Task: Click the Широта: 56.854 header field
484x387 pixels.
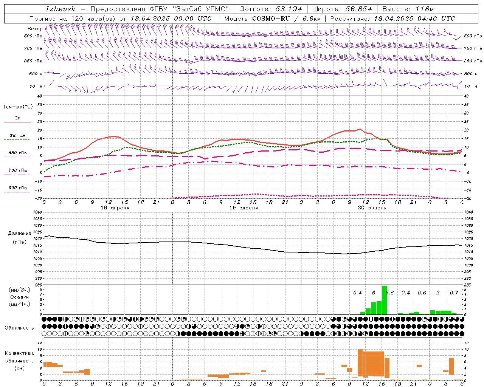Action: coord(342,9)
